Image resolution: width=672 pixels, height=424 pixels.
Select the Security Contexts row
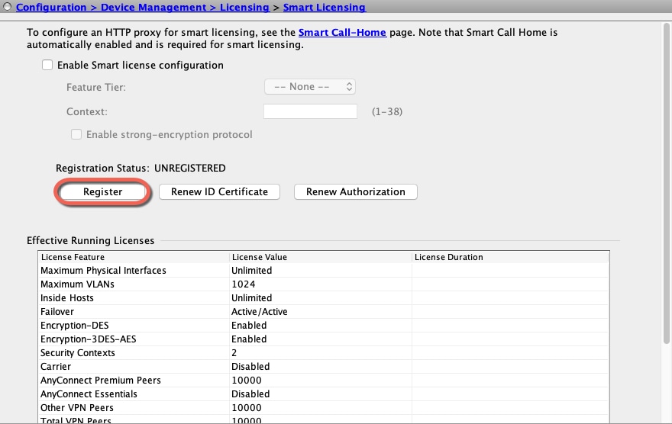tap(324, 352)
